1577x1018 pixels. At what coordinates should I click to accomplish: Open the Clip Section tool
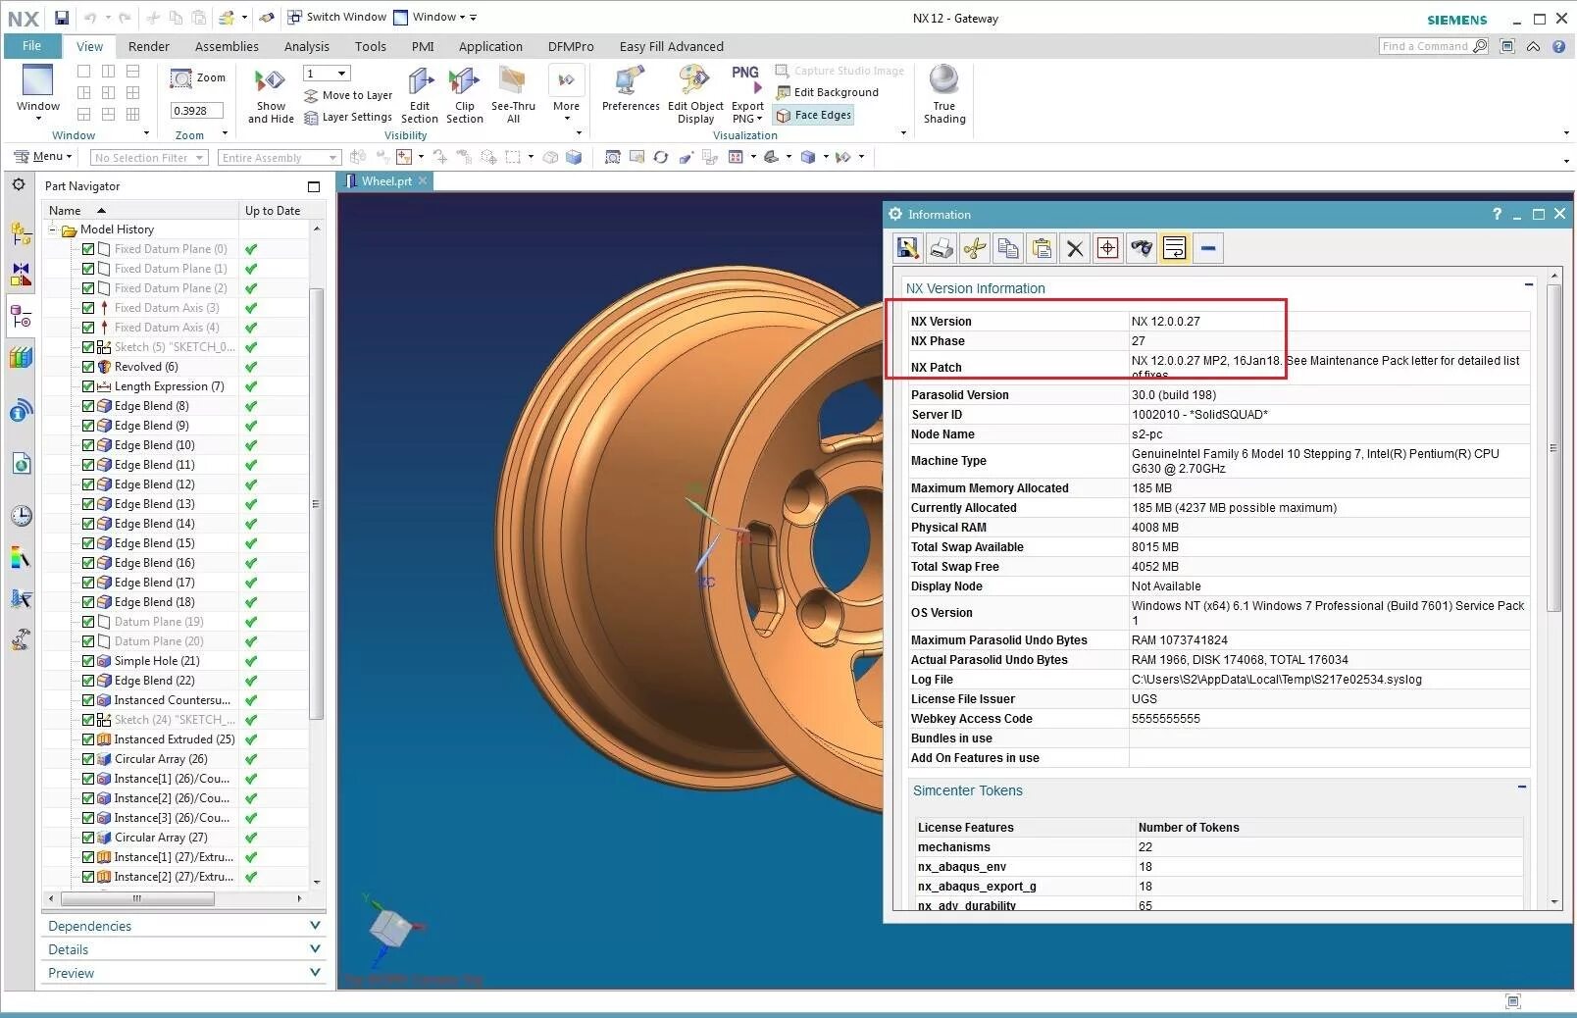coord(464,82)
